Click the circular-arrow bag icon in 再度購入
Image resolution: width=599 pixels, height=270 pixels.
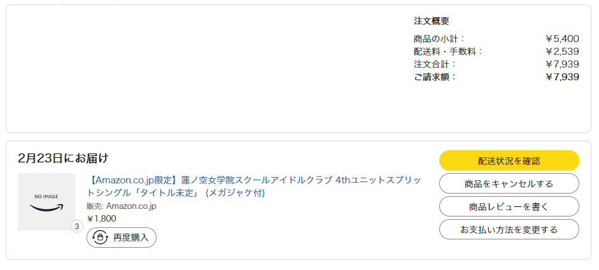tap(100, 238)
